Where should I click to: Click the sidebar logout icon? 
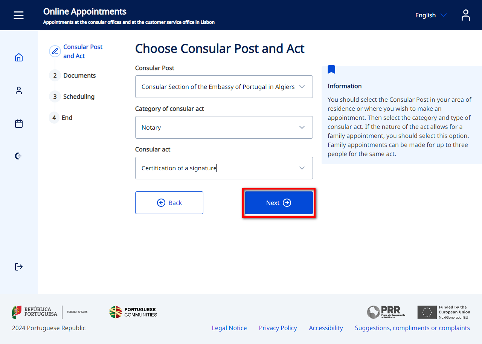tap(19, 267)
